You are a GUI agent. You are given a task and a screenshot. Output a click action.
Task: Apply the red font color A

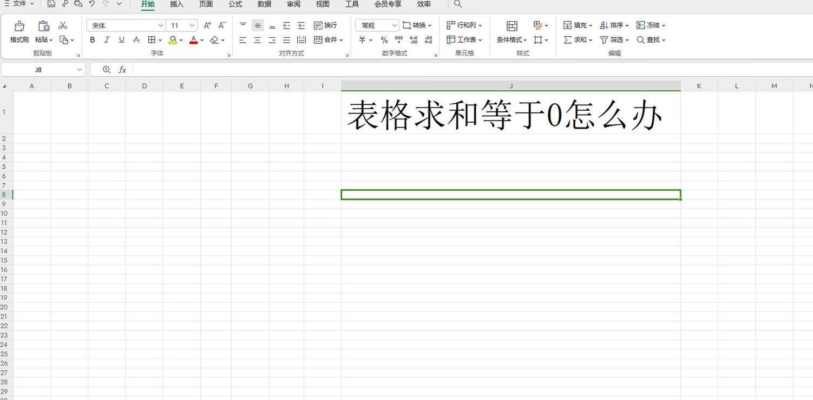(194, 40)
